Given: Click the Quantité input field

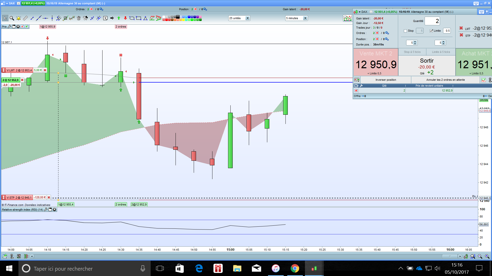Looking at the screenshot, I should [432, 21].
